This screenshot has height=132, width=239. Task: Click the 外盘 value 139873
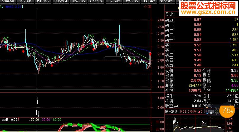(x=195, y=91)
